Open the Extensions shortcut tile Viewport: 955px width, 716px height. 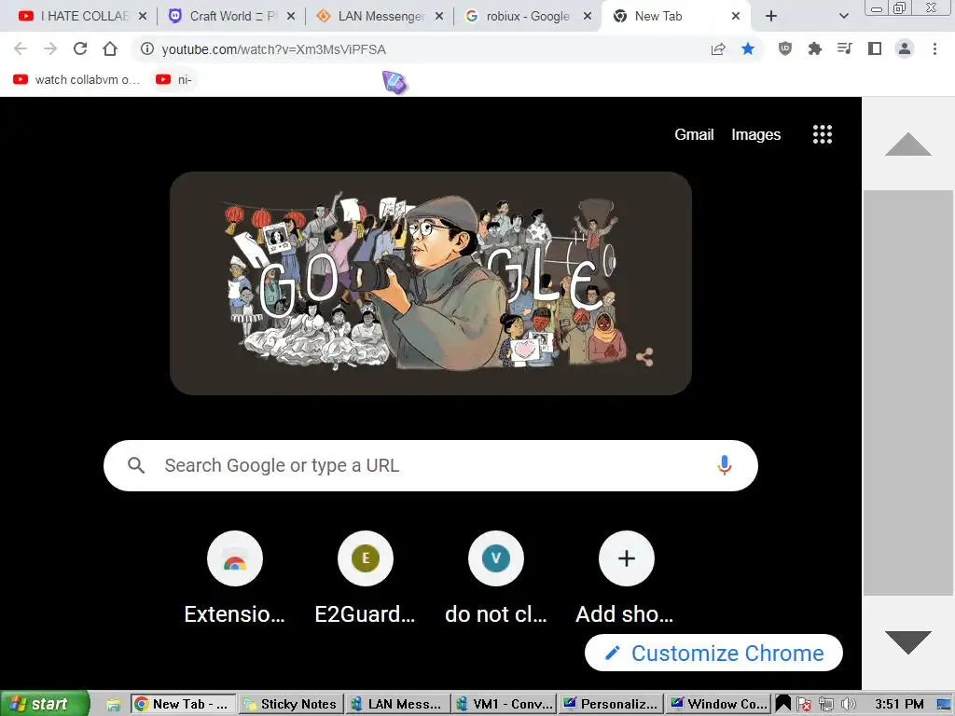(234, 578)
